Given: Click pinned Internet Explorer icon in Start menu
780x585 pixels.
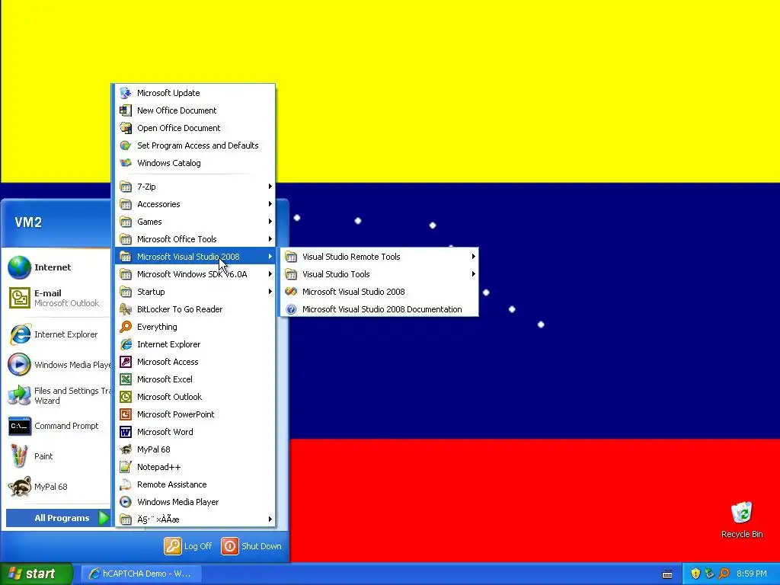Looking at the screenshot, I should click(19, 334).
